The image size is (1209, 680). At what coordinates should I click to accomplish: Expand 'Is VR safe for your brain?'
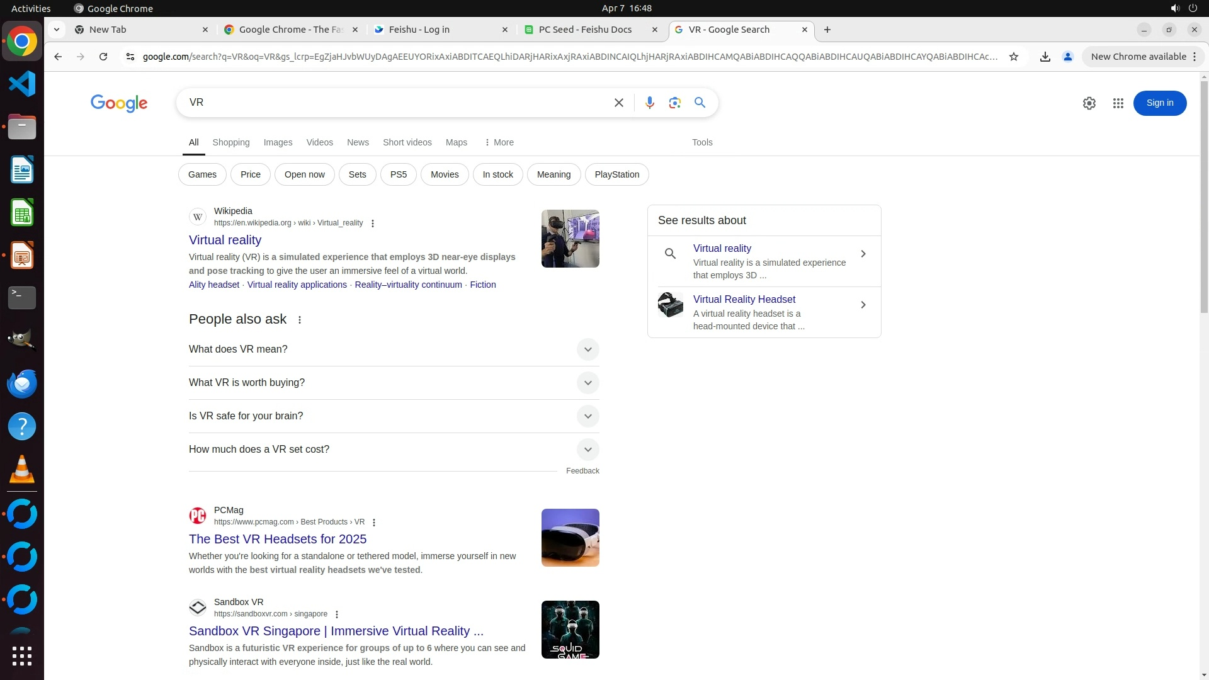coord(587,416)
